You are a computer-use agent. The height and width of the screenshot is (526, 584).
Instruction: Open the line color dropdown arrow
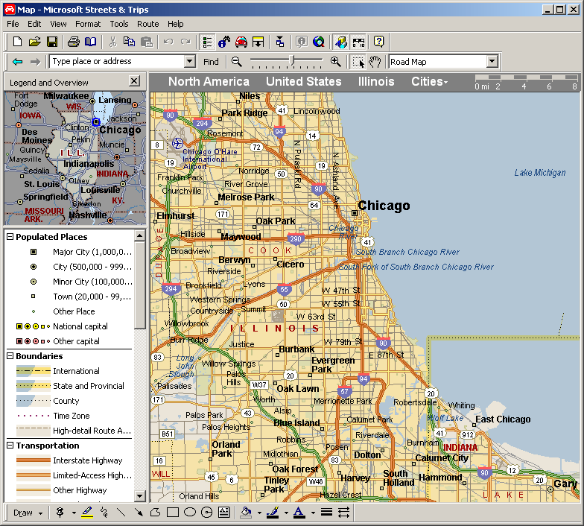(x=286, y=513)
